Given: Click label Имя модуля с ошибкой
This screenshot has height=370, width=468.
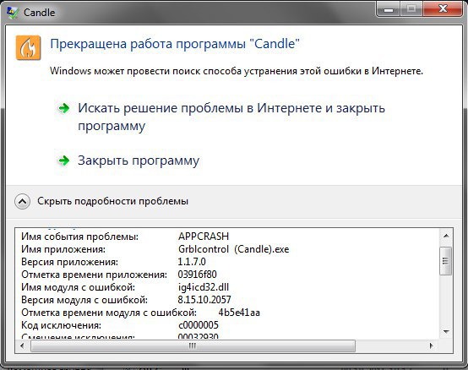Looking at the screenshot, I should (79, 287).
